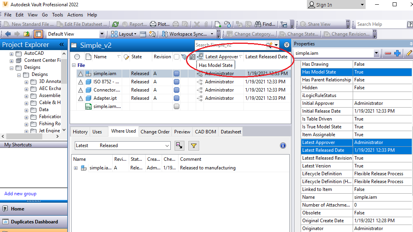Click the Search Simple_v2 field
The image size is (413, 232).
coord(231,45)
